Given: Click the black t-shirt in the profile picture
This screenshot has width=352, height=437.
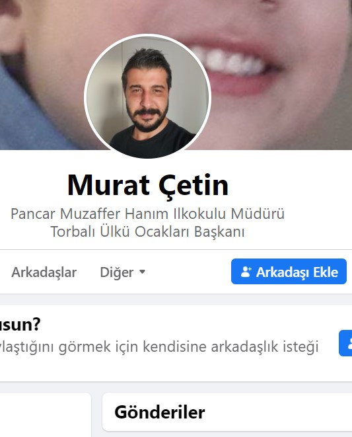Looking at the screenshot, I should (153, 142).
